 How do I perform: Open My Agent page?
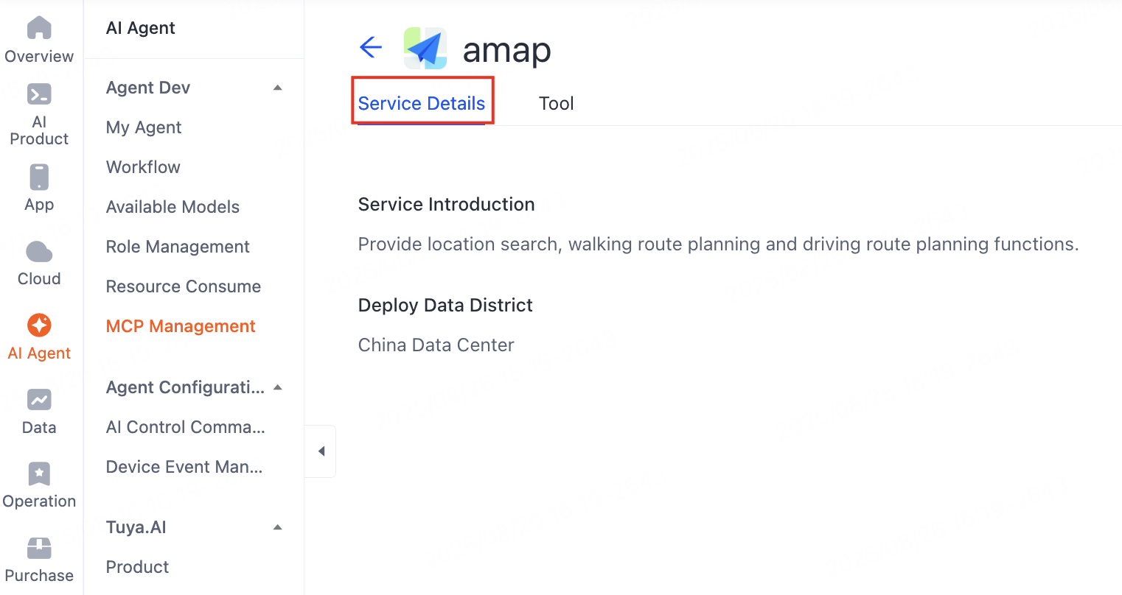point(144,127)
